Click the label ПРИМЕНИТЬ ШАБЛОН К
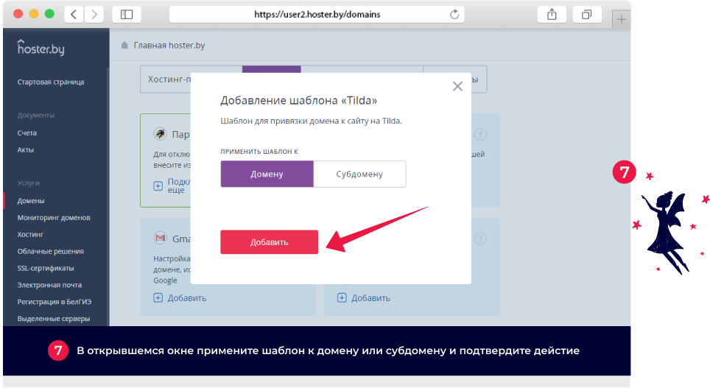 [259, 152]
